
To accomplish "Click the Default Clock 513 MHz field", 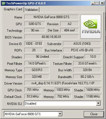I will [33, 97].
